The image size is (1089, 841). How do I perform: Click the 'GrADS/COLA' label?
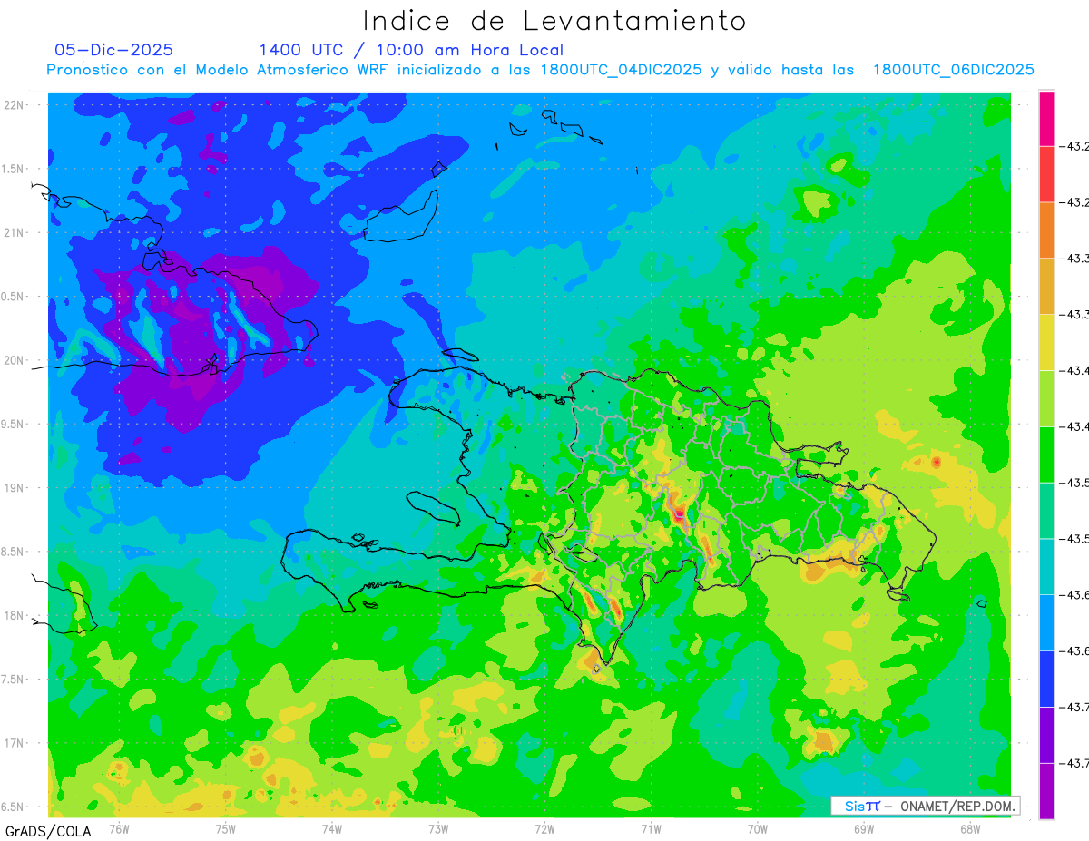click(x=48, y=831)
